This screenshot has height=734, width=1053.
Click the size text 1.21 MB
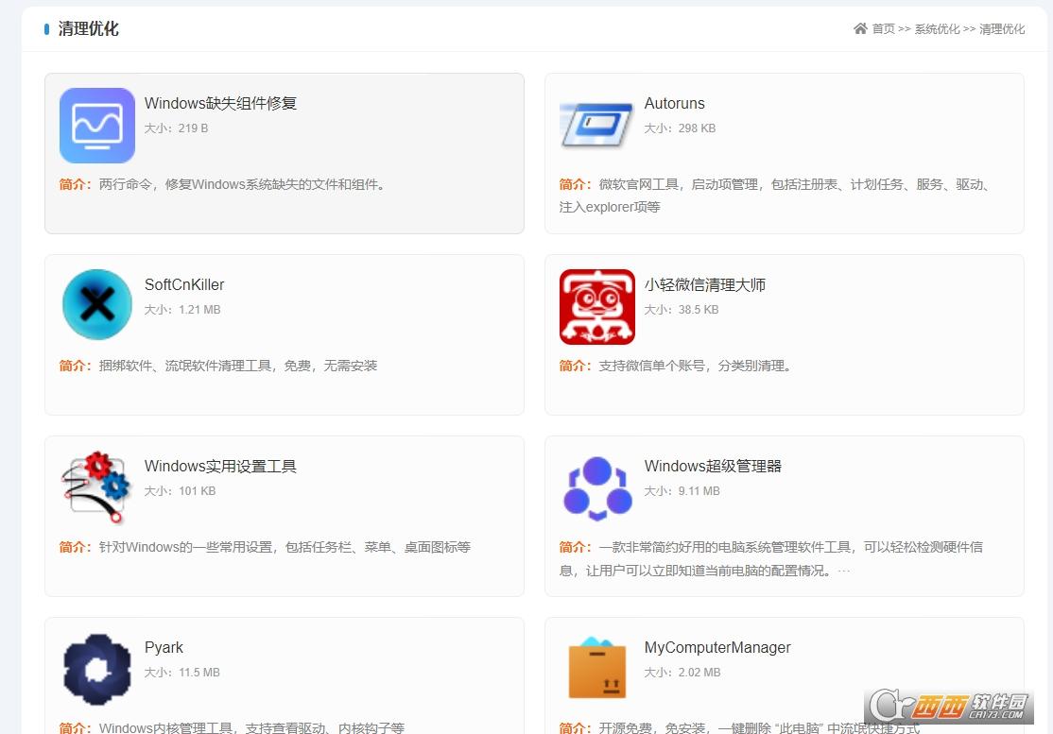(x=199, y=309)
